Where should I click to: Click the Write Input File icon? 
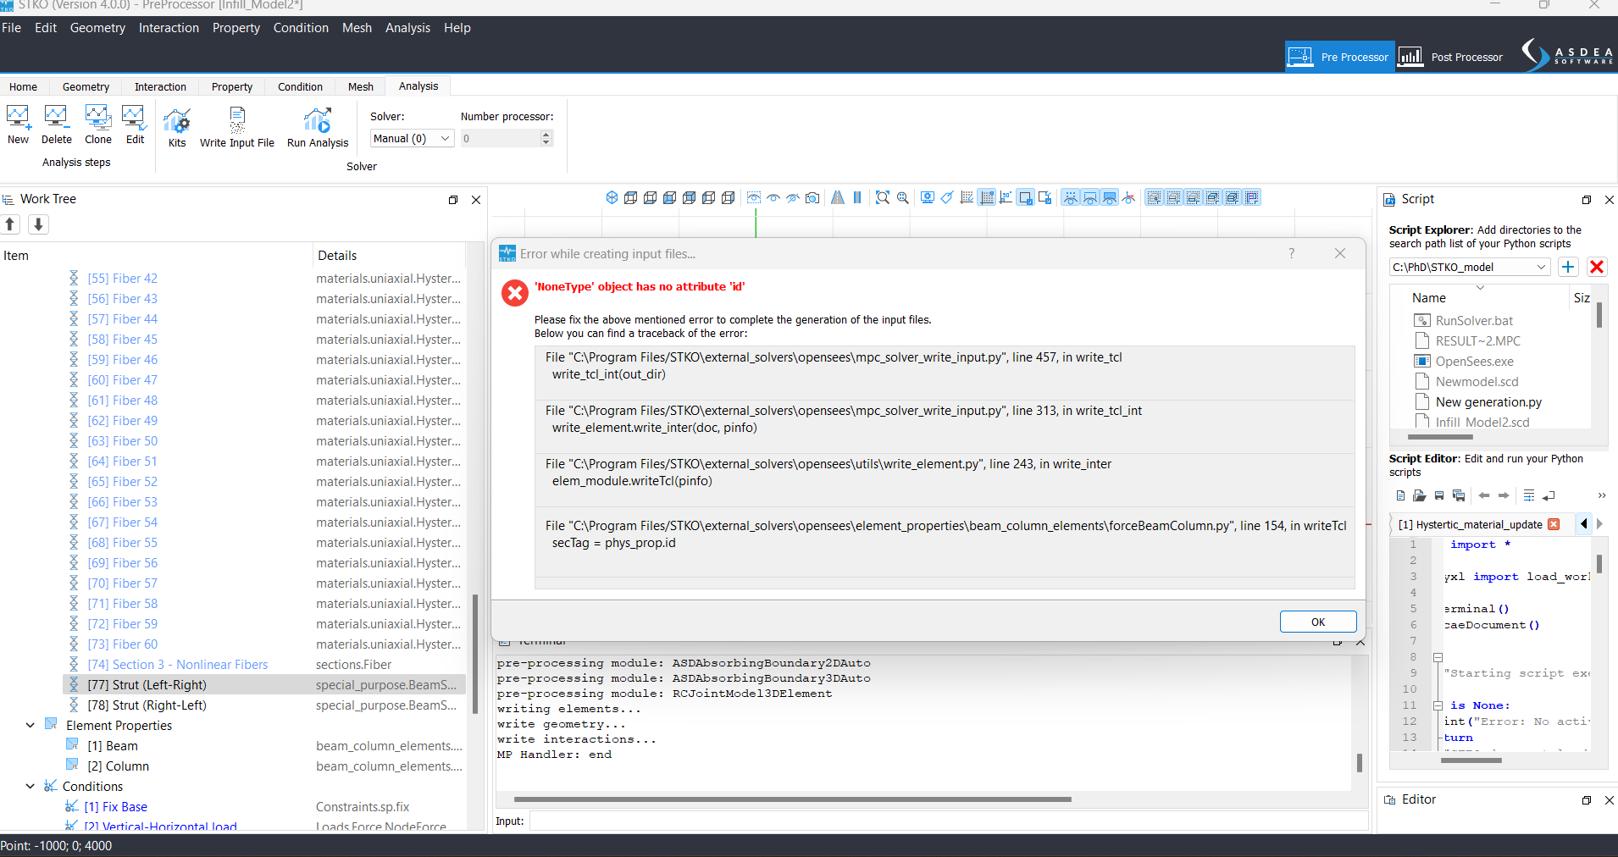pyautogui.click(x=237, y=121)
